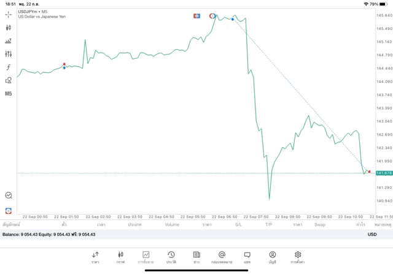Open the indicators bar chart icon
Screen dimensions: 393x274
[x=8, y=41]
